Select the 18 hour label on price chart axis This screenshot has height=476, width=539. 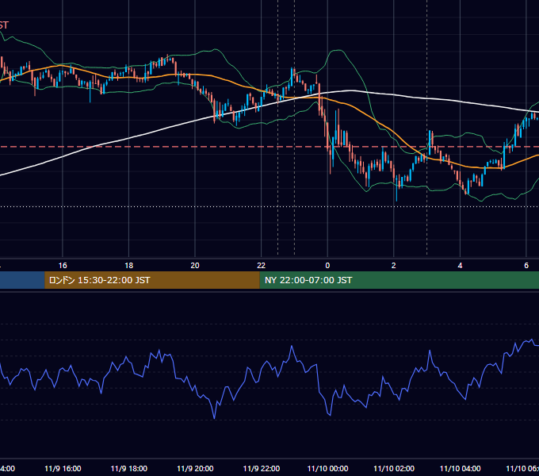point(129,266)
